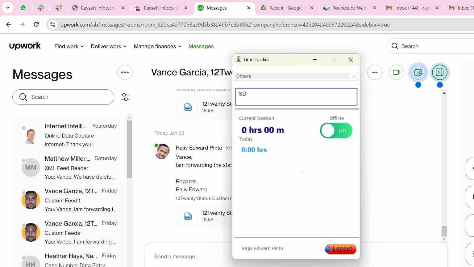Click the conversation list scrollbar thumb
This screenshot has width=474, height=267.
click(129, 149)
